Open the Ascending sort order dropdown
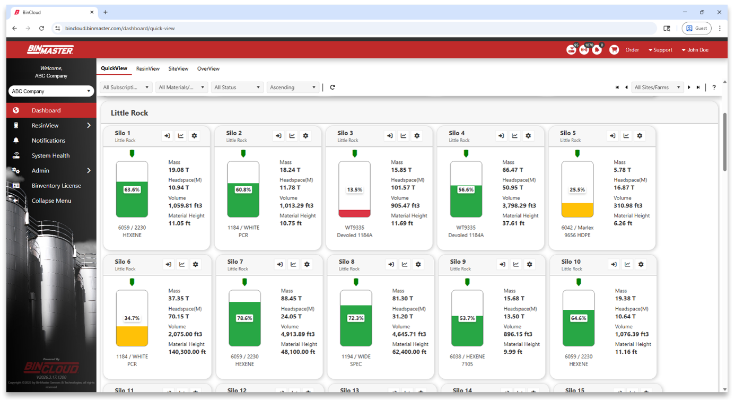Image resolution: width=735 pixels, height=400 pixels. 293,88
